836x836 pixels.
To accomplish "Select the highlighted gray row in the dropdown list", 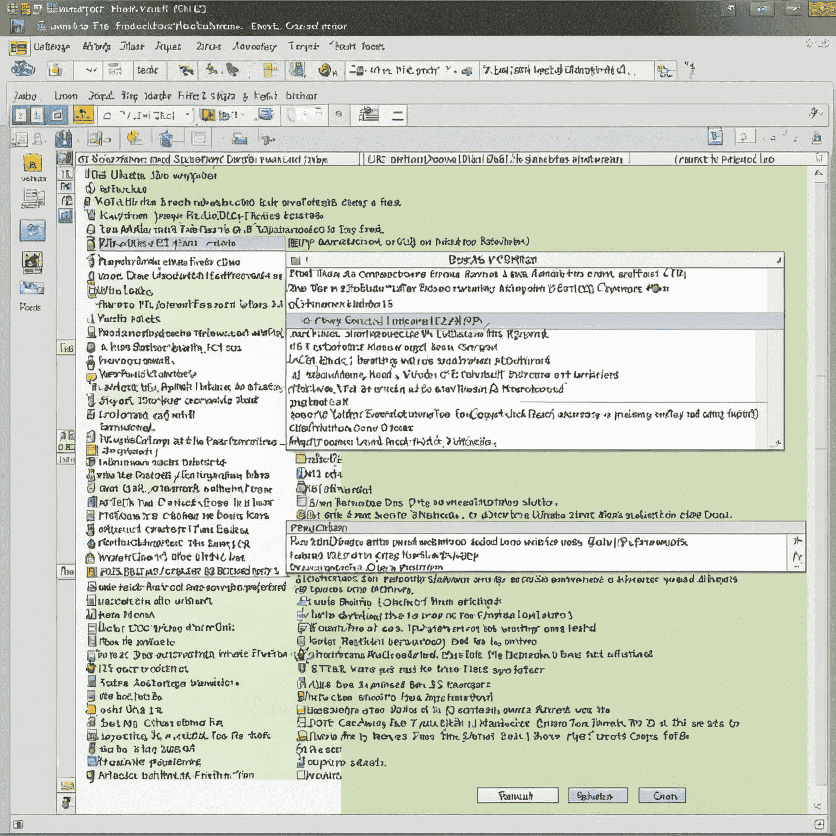I will tap(535, 321).
